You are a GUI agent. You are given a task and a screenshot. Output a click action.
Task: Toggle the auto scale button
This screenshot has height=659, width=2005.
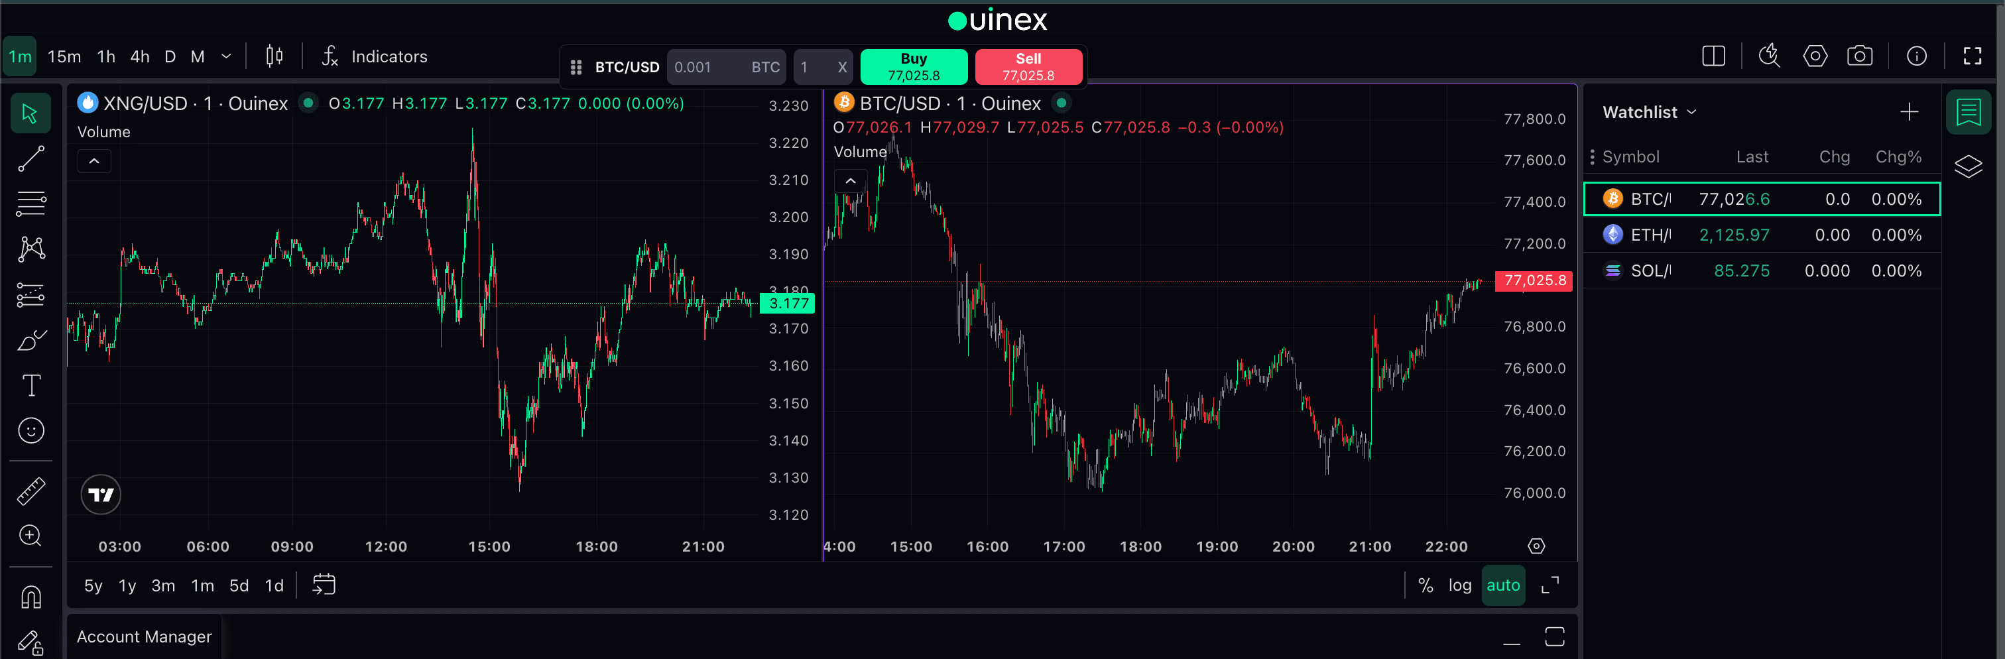pos(1503,585)
